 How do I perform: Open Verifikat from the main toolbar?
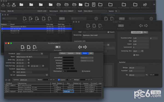click(x=80, y=4)
